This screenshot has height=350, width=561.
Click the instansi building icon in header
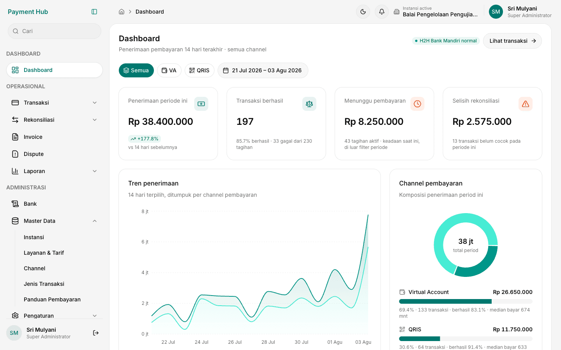(397, 12)
